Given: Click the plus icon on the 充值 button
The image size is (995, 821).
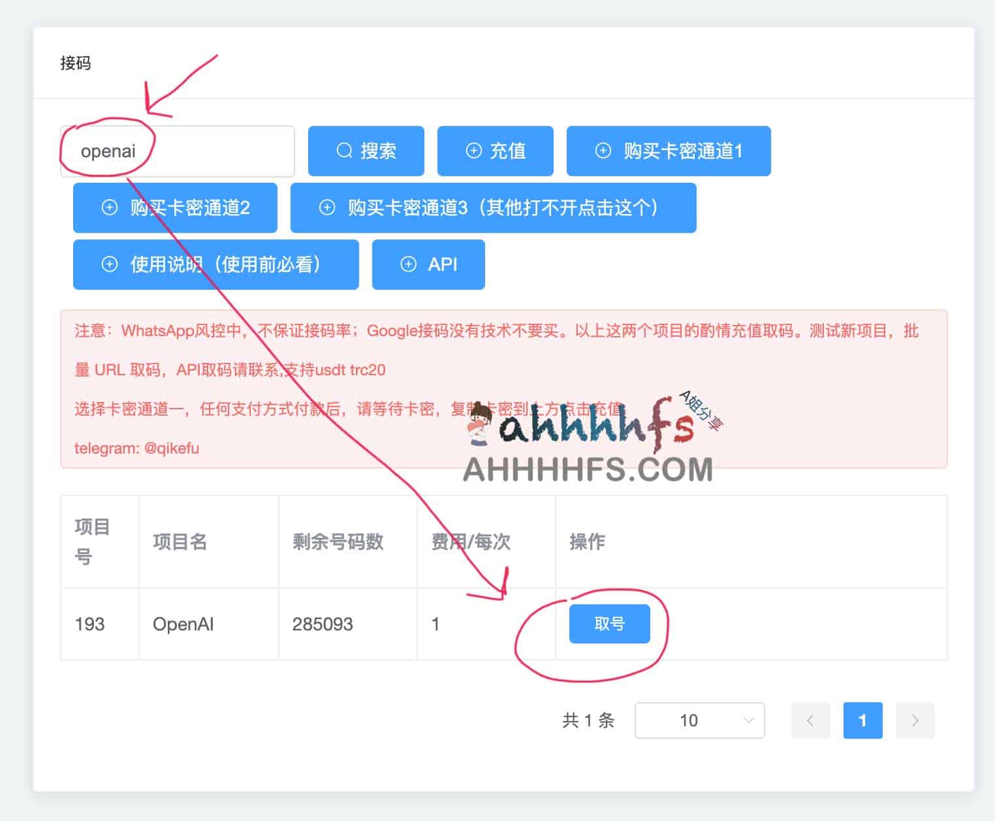Looking at the screenshot, I should pyautogui.click(x=473, y=151).
